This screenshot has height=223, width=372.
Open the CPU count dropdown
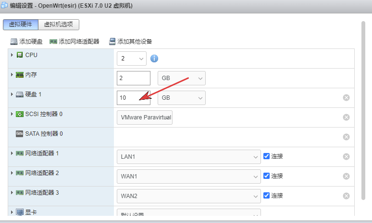tap(131, 59)
